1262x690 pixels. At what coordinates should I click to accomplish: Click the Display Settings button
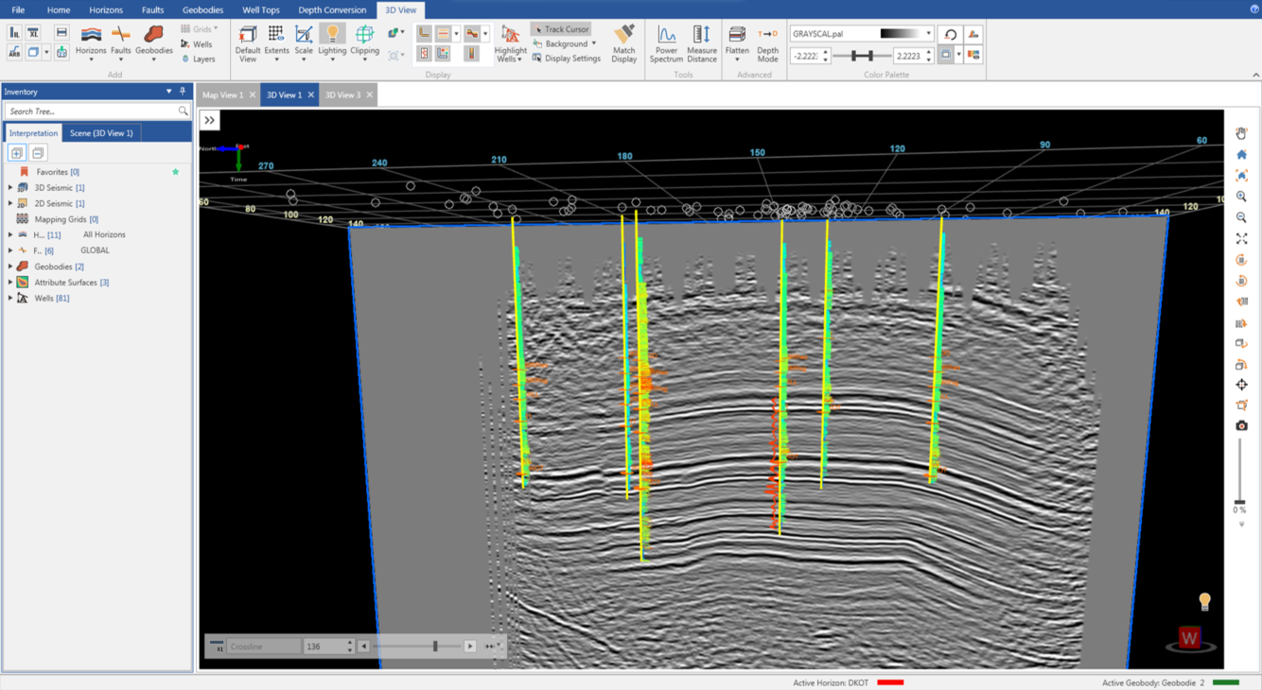(567, 59)
